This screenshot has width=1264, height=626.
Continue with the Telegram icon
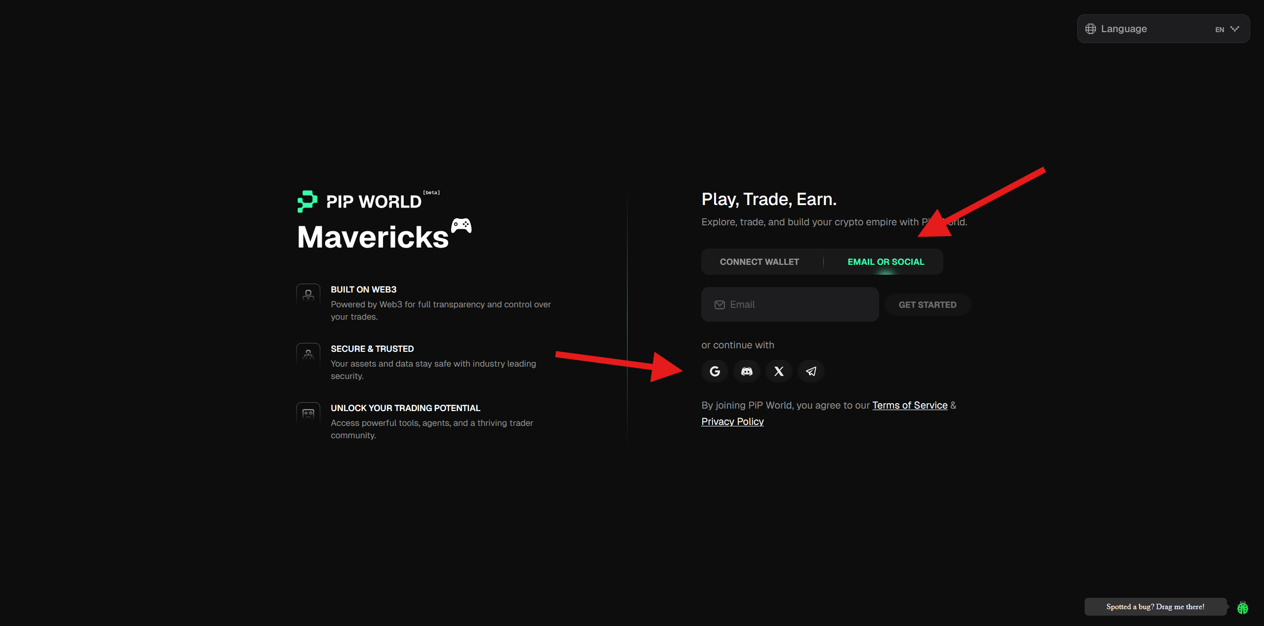pos(811,371)
